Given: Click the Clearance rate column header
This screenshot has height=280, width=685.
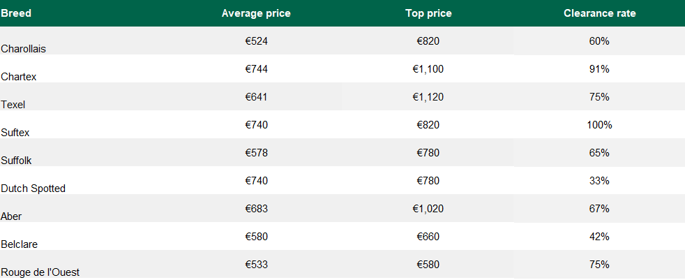Looking at the screenshot, I should (x=599, y=13).
